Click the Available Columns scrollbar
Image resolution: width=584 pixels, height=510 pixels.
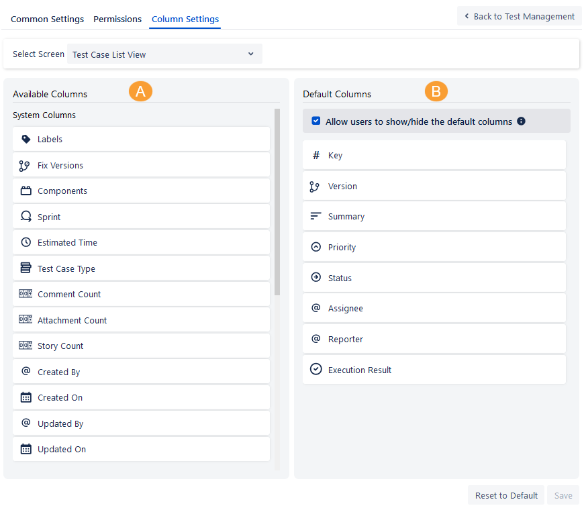277,202
